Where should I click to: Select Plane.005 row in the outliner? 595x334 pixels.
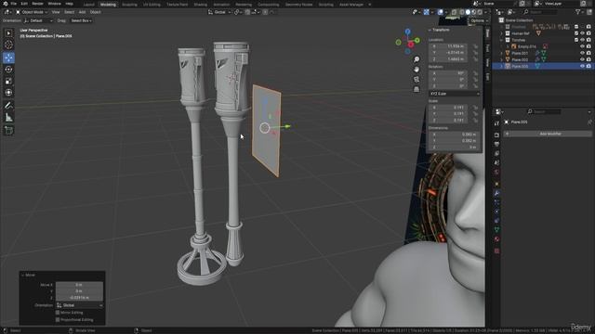coord(543,66)
